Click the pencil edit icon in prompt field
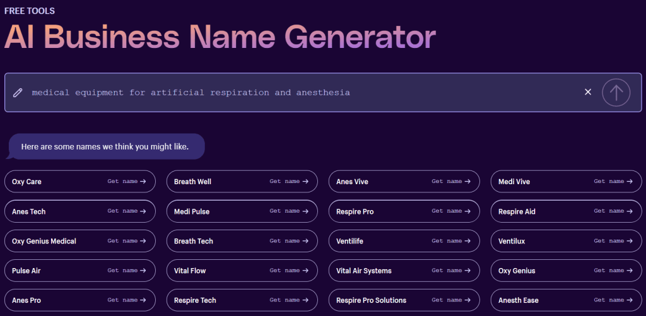 pos(17,92)
